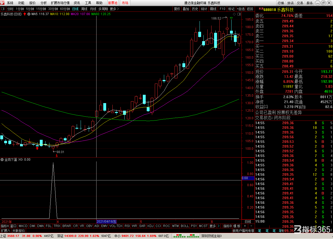
Task: Open the 工具 menu
Action: (x=88, y=3)
